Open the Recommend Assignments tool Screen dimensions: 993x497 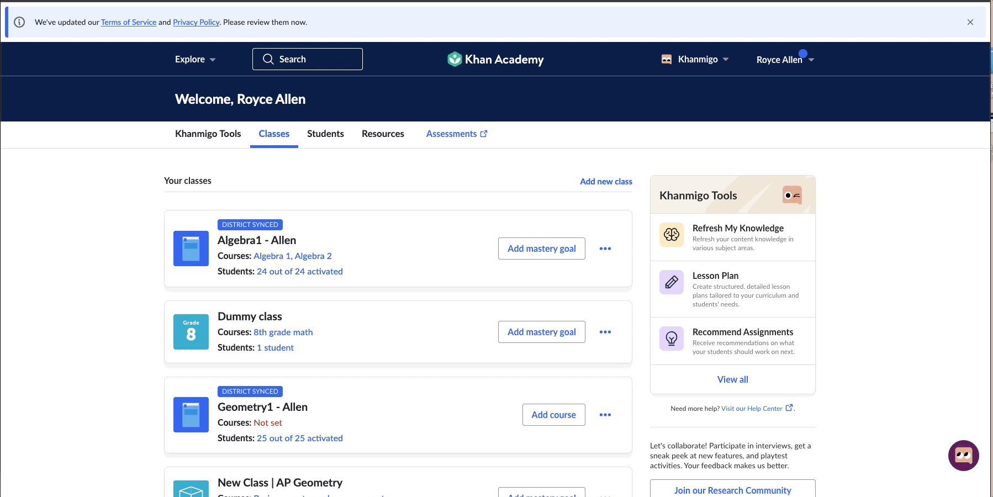coord(733,341)
